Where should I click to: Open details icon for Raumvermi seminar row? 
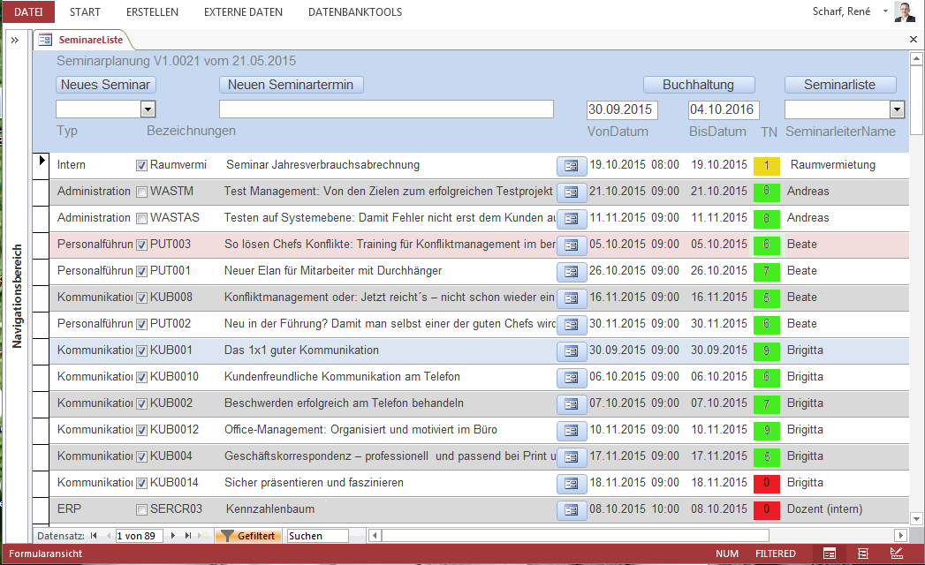click(571, 165)
